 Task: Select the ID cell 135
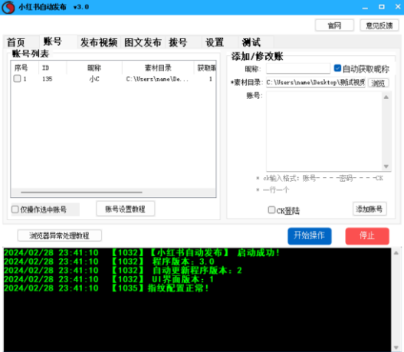pyautogui.click(x=48, y=79)
